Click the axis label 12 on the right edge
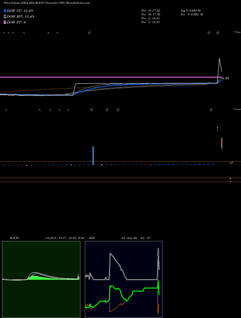The image size is (241, 318). (231, 163)
